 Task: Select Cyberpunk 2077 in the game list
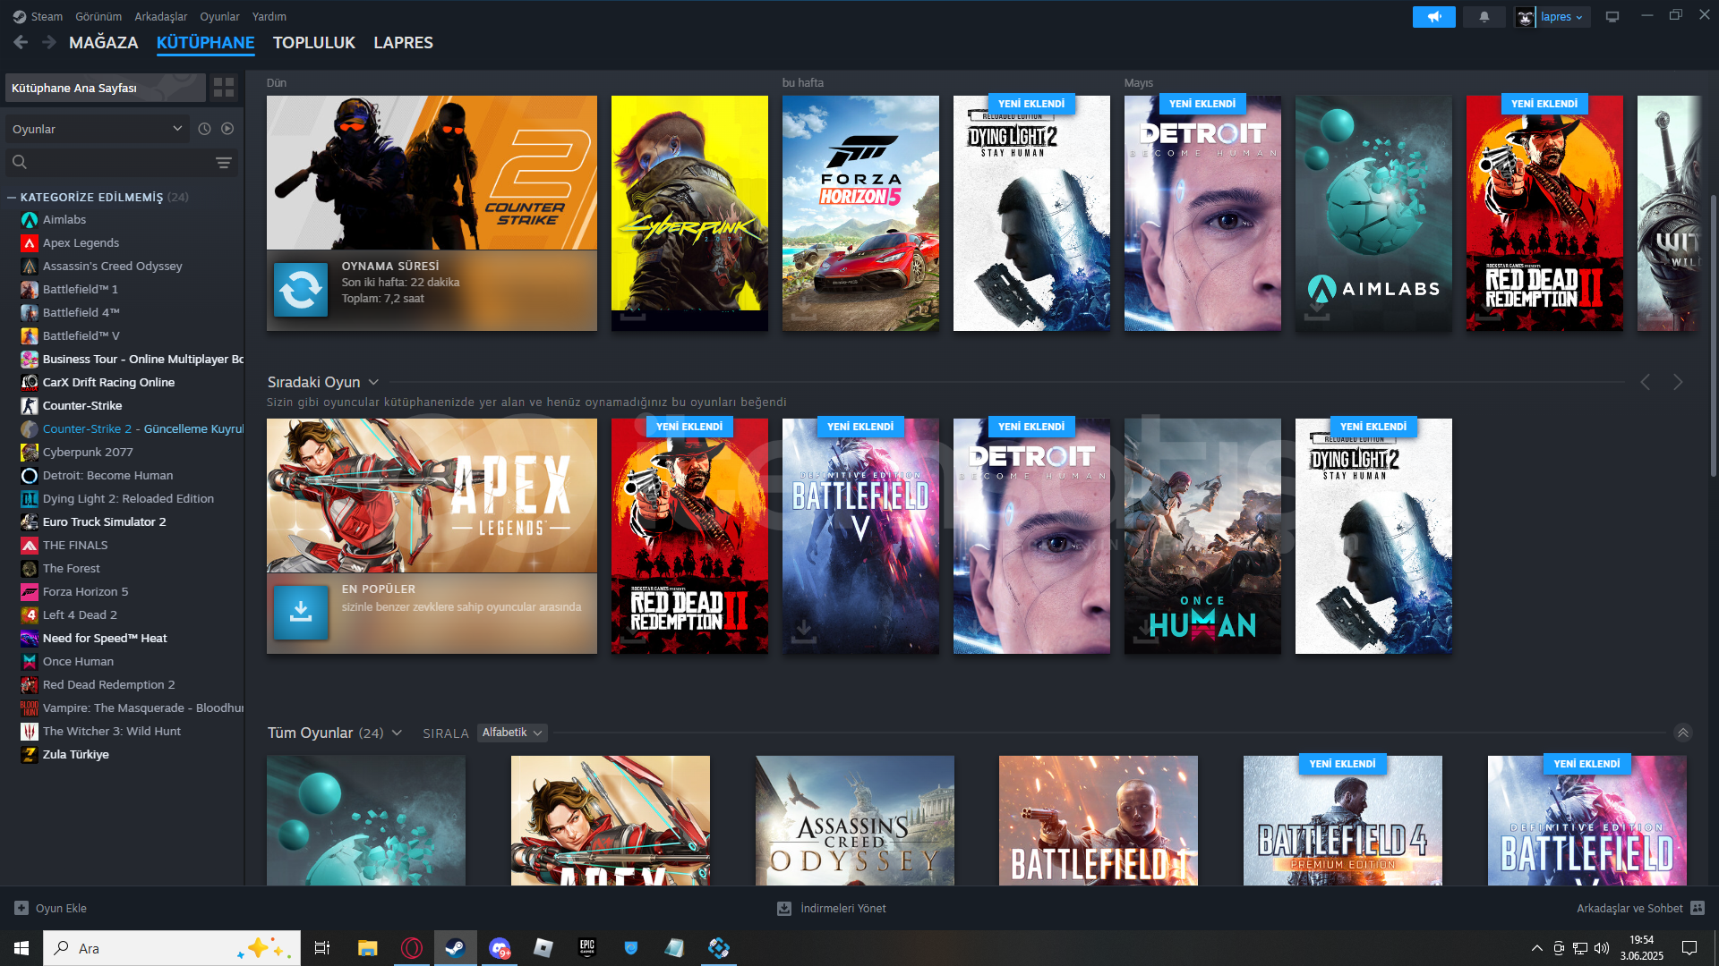(x=88, y=452)
